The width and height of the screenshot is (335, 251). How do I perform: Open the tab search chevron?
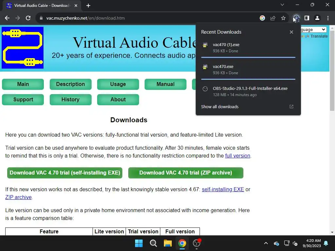point(282,5)
